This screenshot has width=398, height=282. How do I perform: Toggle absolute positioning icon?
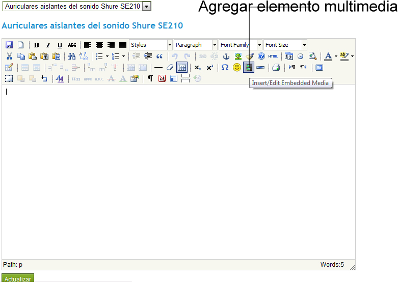tap(44, 78)
